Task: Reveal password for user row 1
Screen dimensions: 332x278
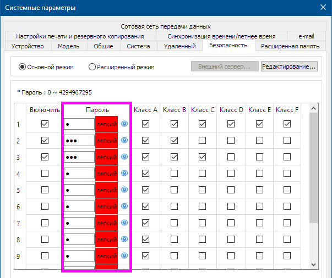Action: click(x=124, y=124)
